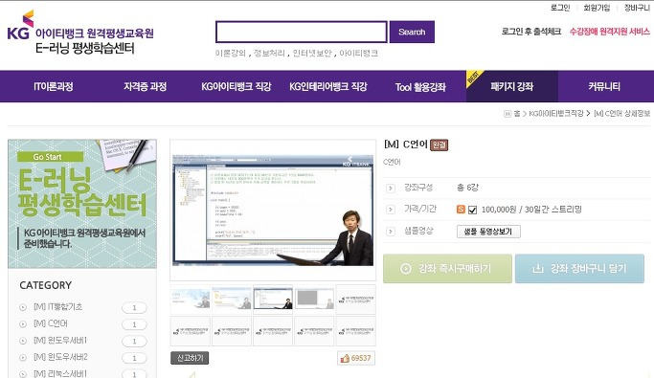654x378 pixels.
Task: Open the 자격증 과정 menu
Action: click(x=146, y=86)
